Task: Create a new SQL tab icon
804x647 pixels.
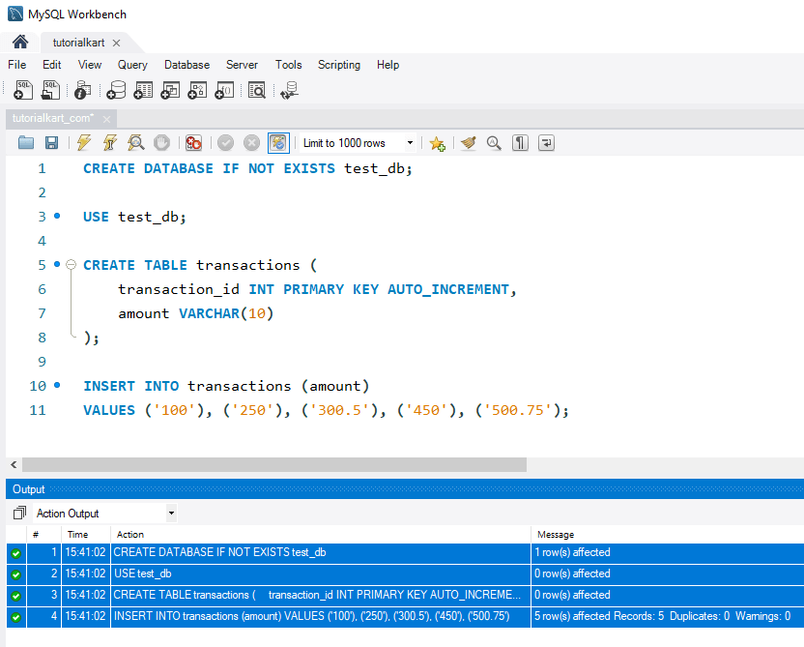Action: click(23, 90)
